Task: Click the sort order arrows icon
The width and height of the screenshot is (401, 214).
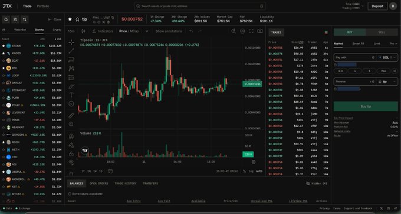Action: click(25, 19)
